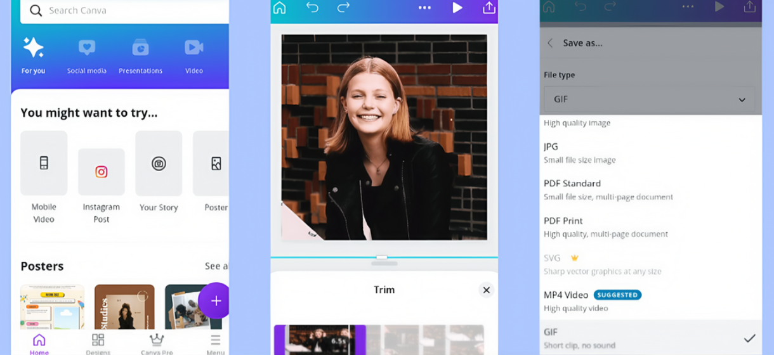Open the File type GIF dropdown
Image resolution: width=774 pixels, height=355 pixels.
pos(649,100)
